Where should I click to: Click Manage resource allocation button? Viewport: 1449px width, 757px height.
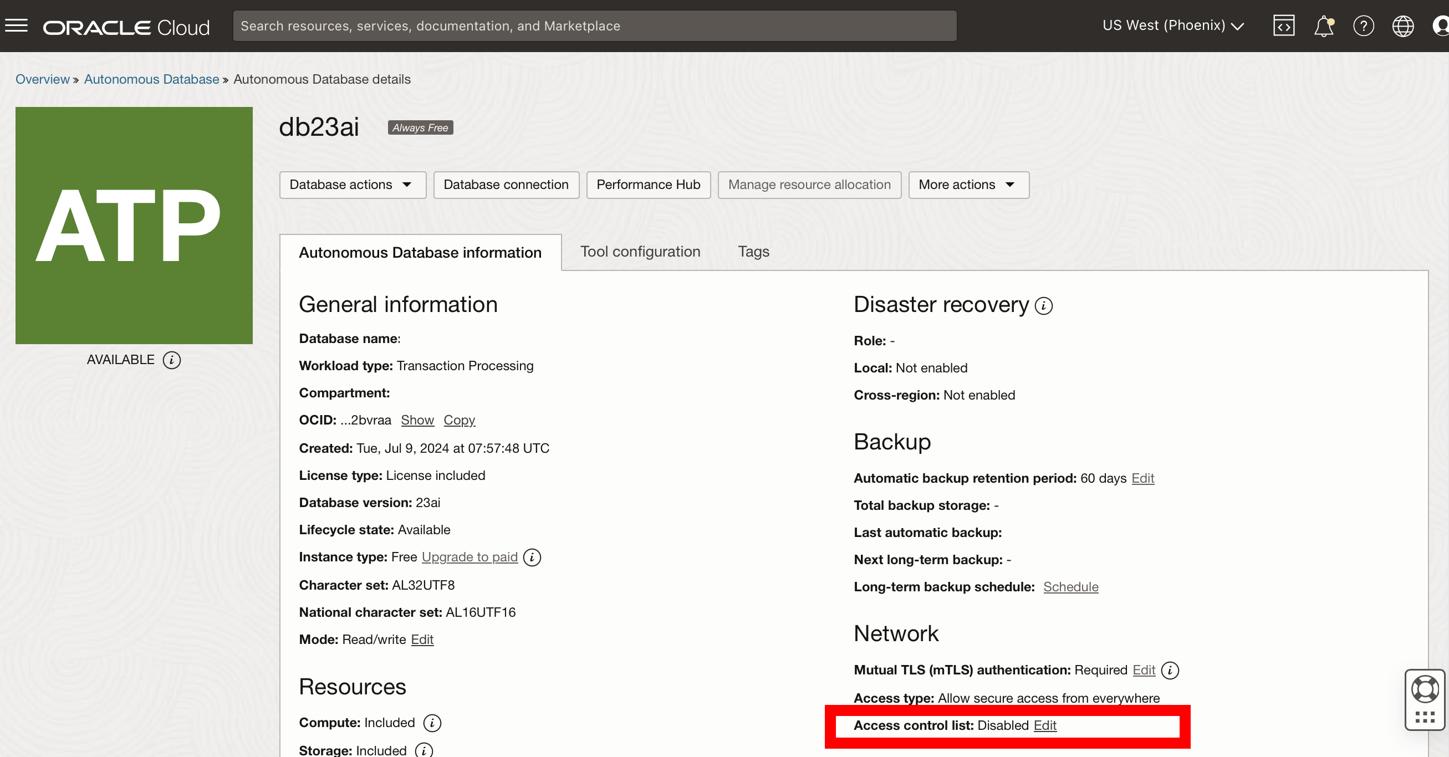(x=809, y=185)
